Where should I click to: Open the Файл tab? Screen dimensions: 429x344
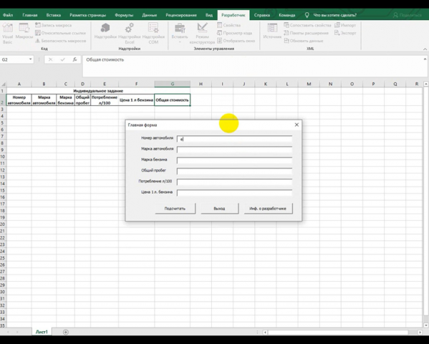[8, 15]
